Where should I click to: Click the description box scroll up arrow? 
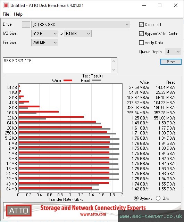point(114,61)
